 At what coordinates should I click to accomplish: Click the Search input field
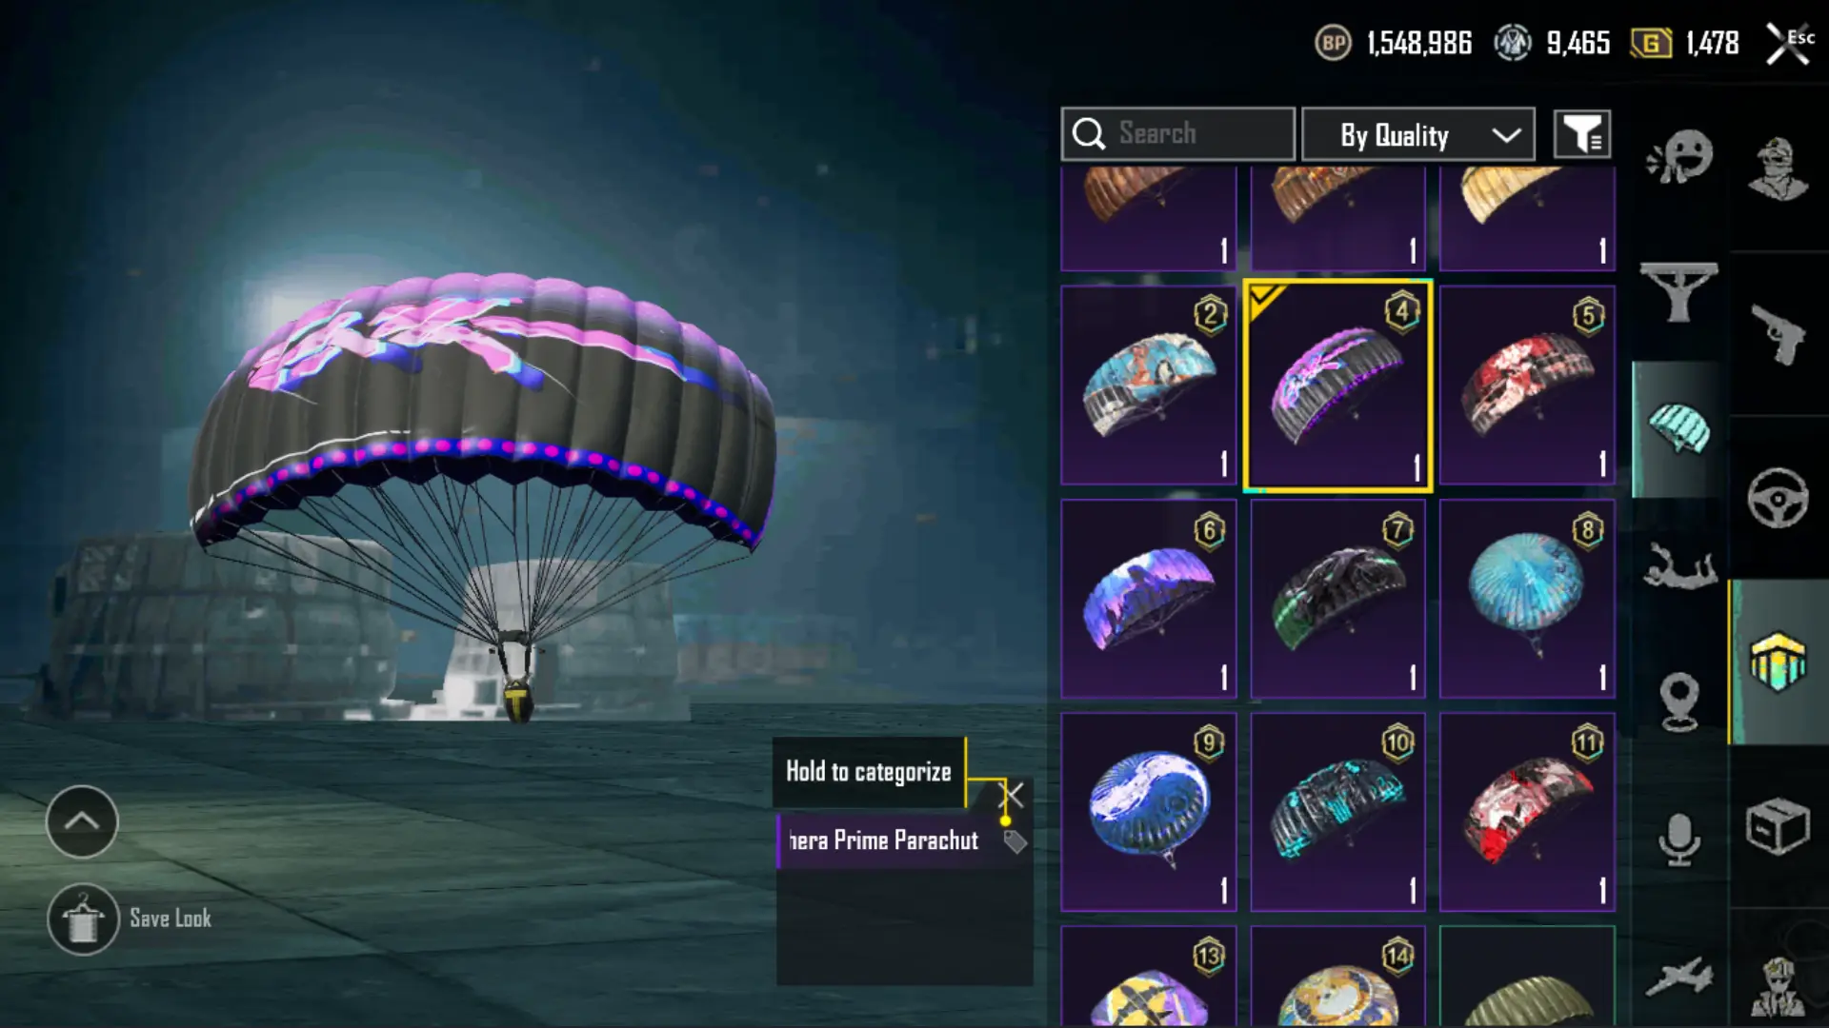pos(1178,134)
